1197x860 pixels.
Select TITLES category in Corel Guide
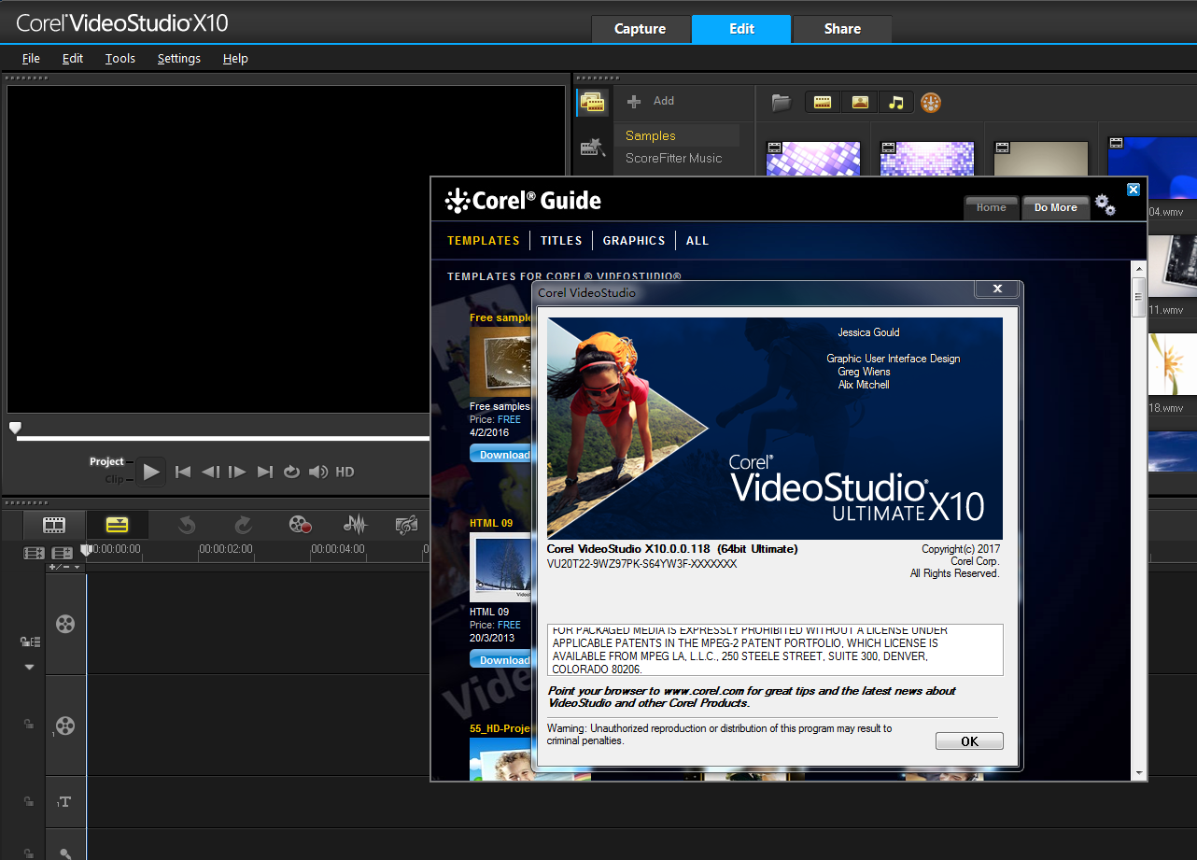pos(561,241)
